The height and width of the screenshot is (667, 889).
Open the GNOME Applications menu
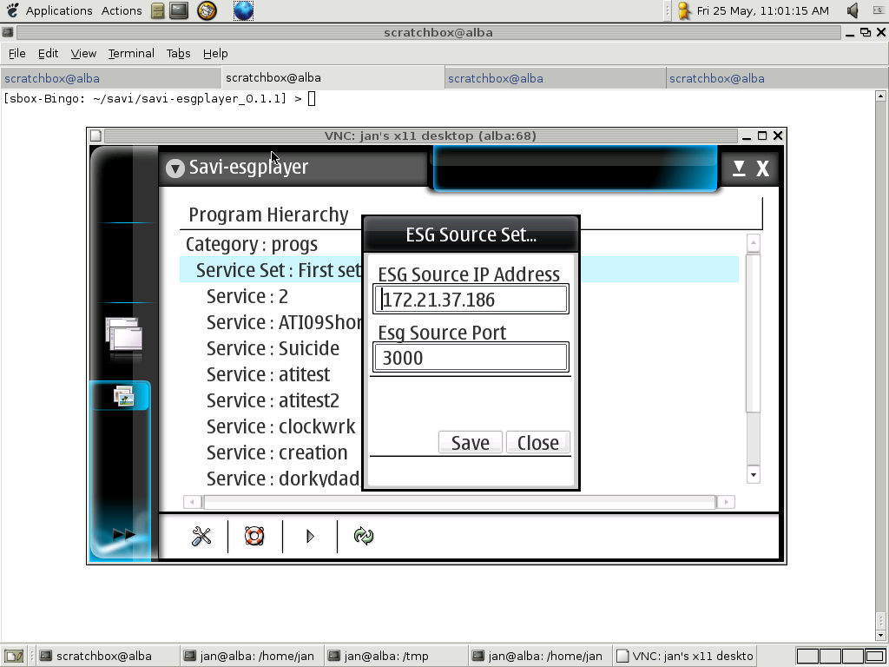point(58,10)
